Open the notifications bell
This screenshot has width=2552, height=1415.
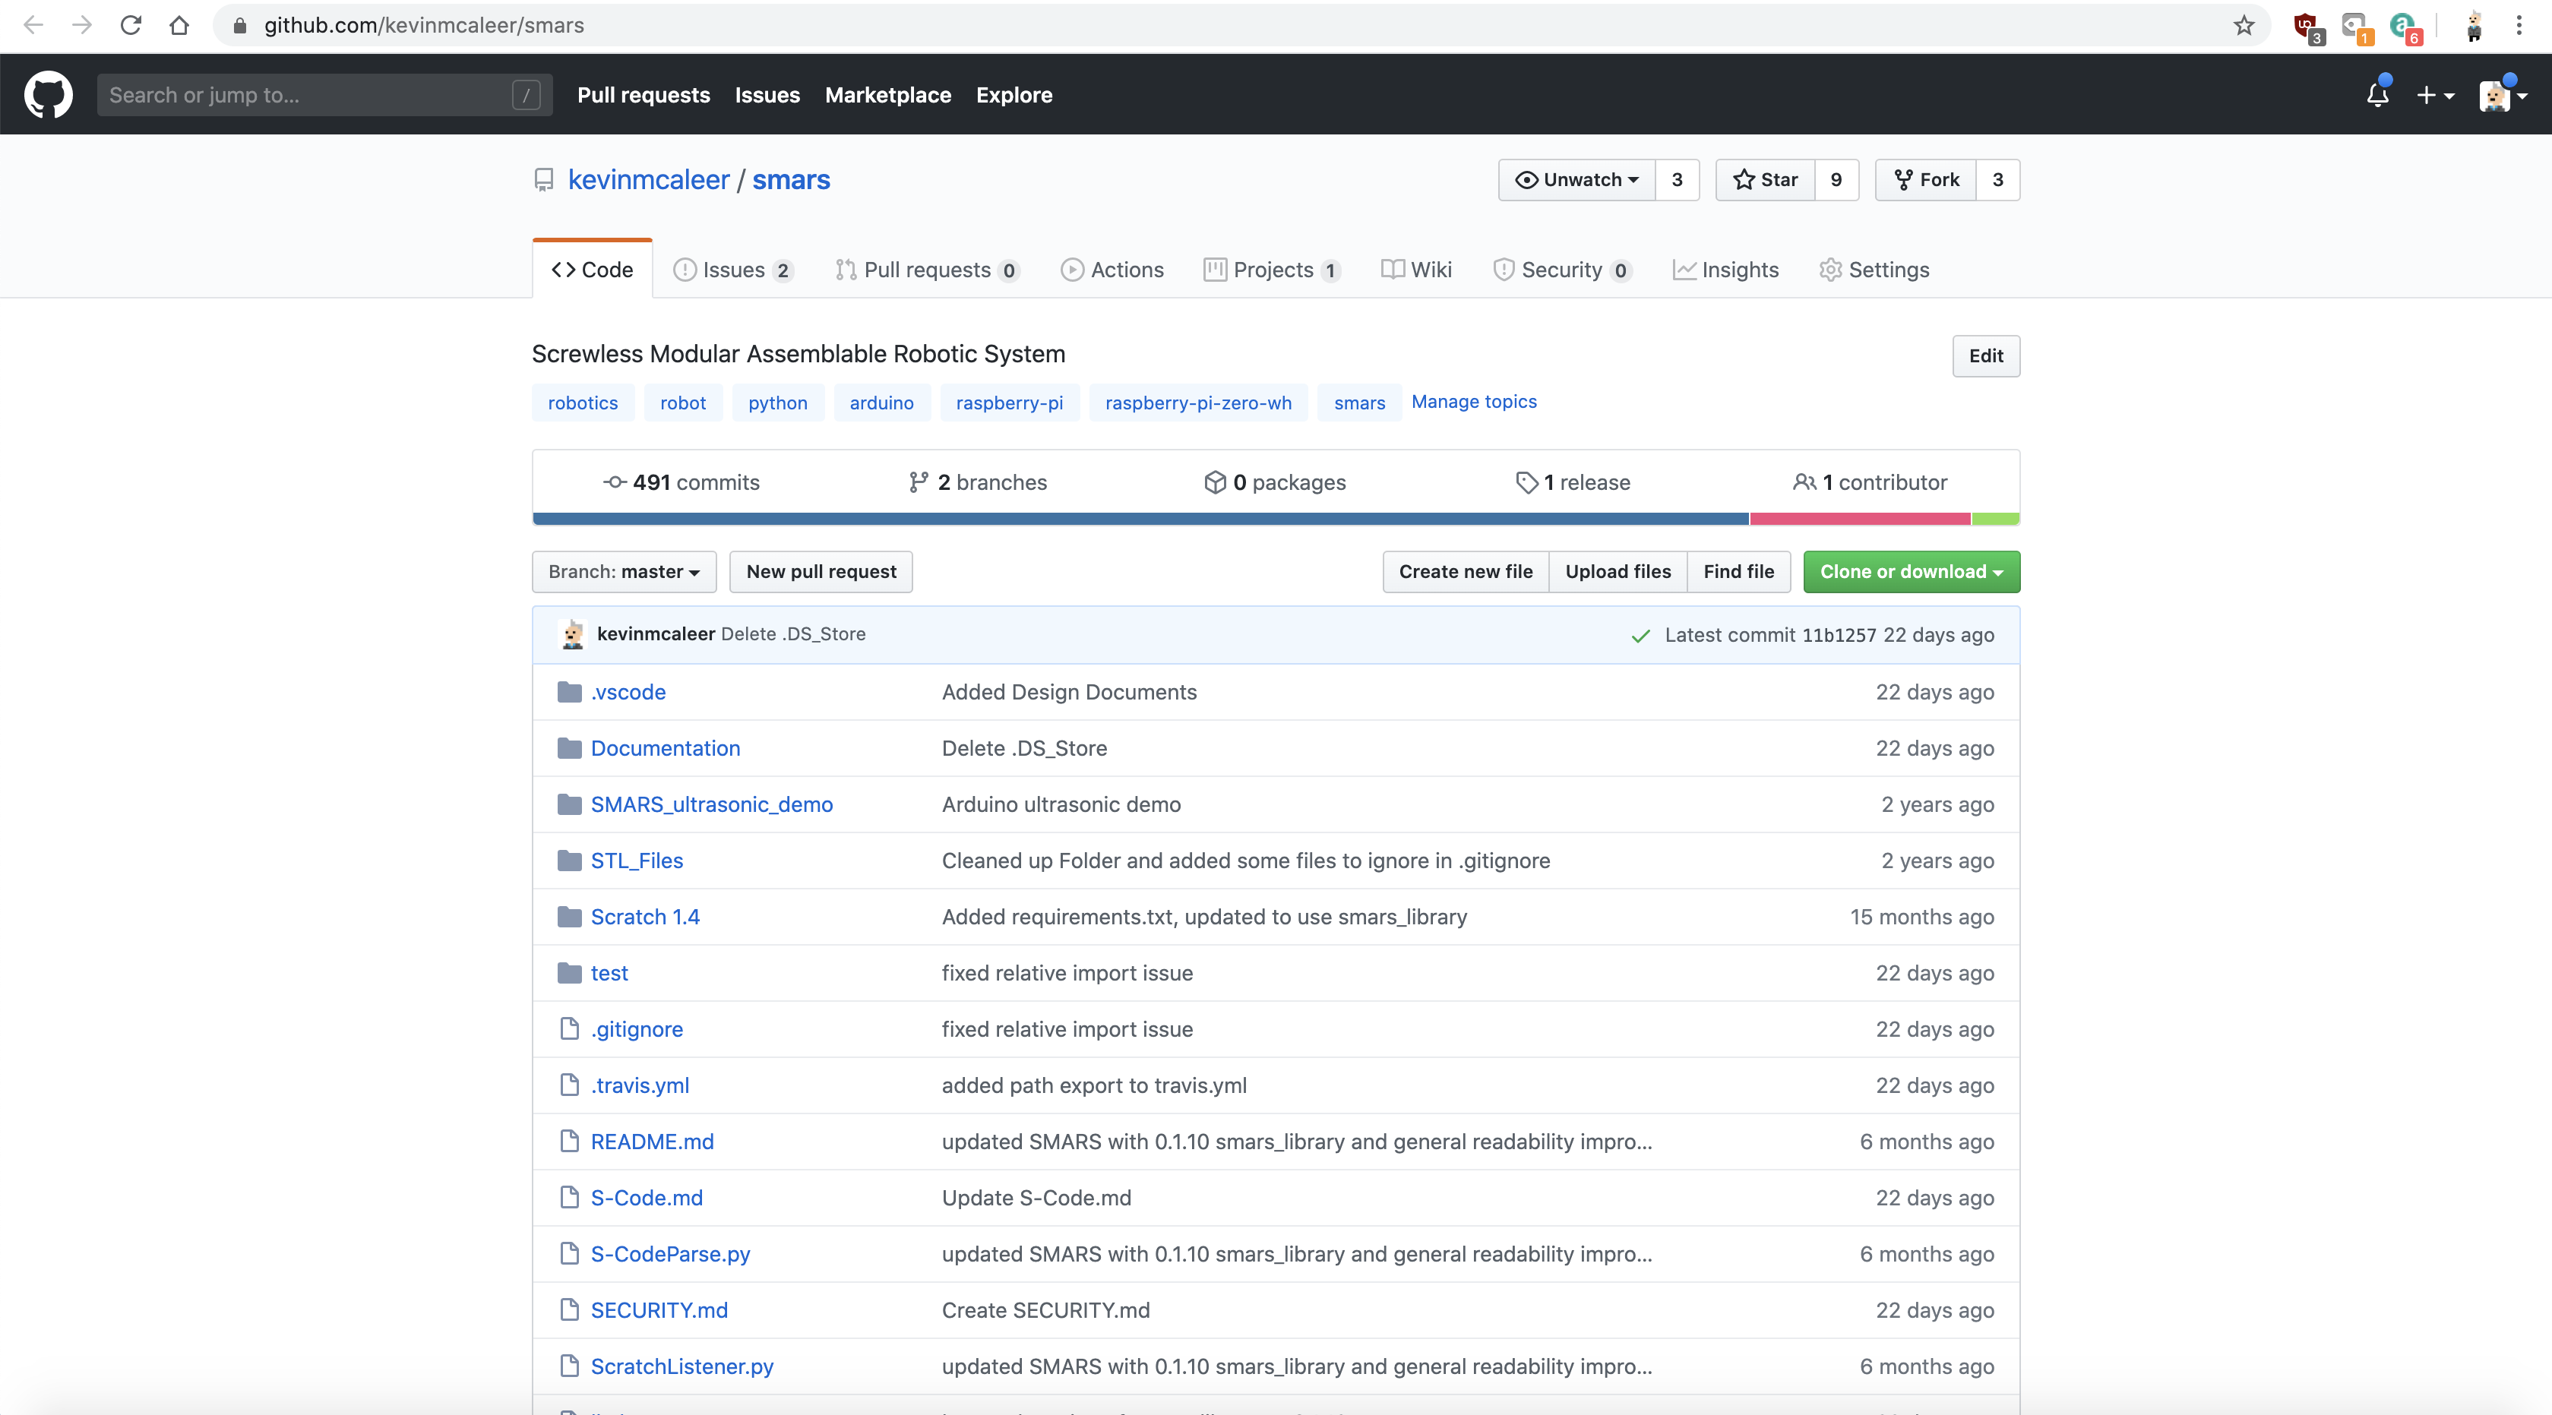point(2376,95)
